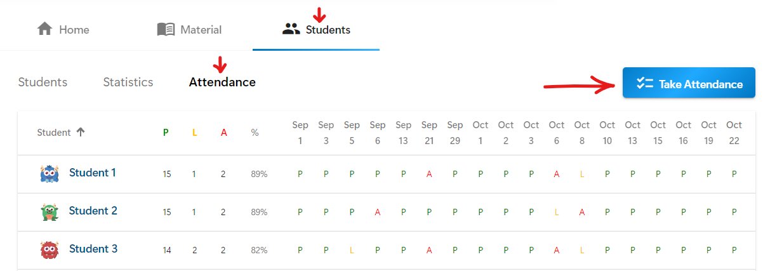Click the checklist icon on Take Attendance
The image size is (770, 271).
pyautogui.click(x=645, y=83)
